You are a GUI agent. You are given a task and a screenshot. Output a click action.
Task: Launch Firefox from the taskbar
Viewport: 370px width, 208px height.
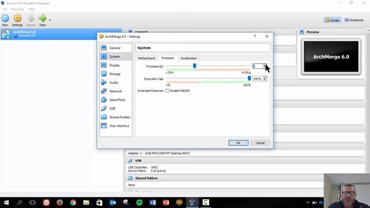pyautogui.click(x=60, y=202)
